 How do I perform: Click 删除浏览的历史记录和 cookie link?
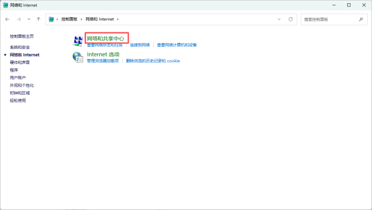click(x=153, y=61)
